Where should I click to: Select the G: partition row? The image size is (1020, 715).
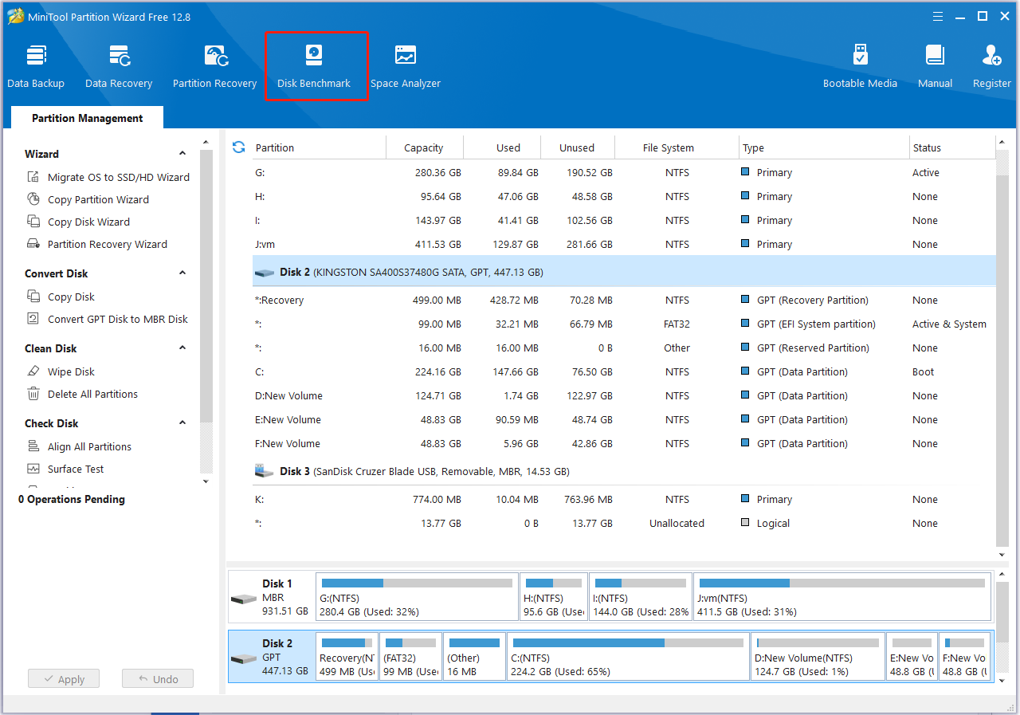[x=624, y=172]
